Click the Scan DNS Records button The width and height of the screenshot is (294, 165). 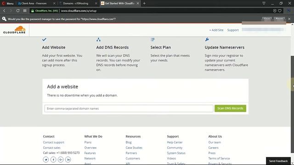pos(230,108)
